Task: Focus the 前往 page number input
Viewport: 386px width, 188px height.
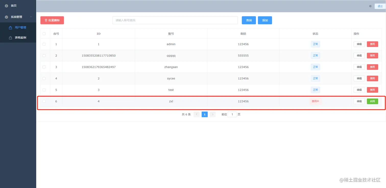Action: pos(232,114)
